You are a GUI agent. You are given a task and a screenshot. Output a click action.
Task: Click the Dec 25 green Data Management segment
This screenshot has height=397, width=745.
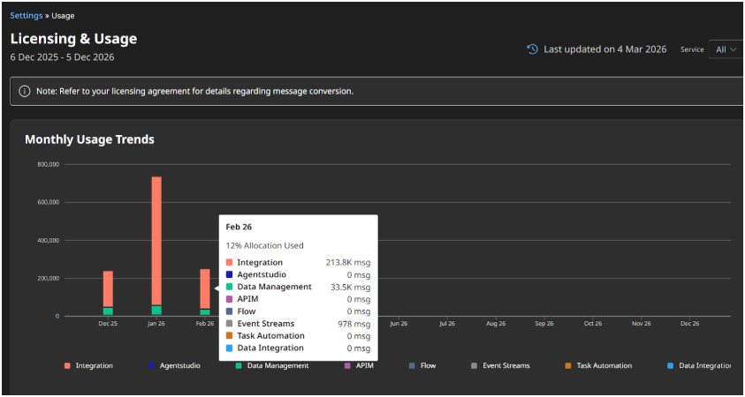pos(109,311)
